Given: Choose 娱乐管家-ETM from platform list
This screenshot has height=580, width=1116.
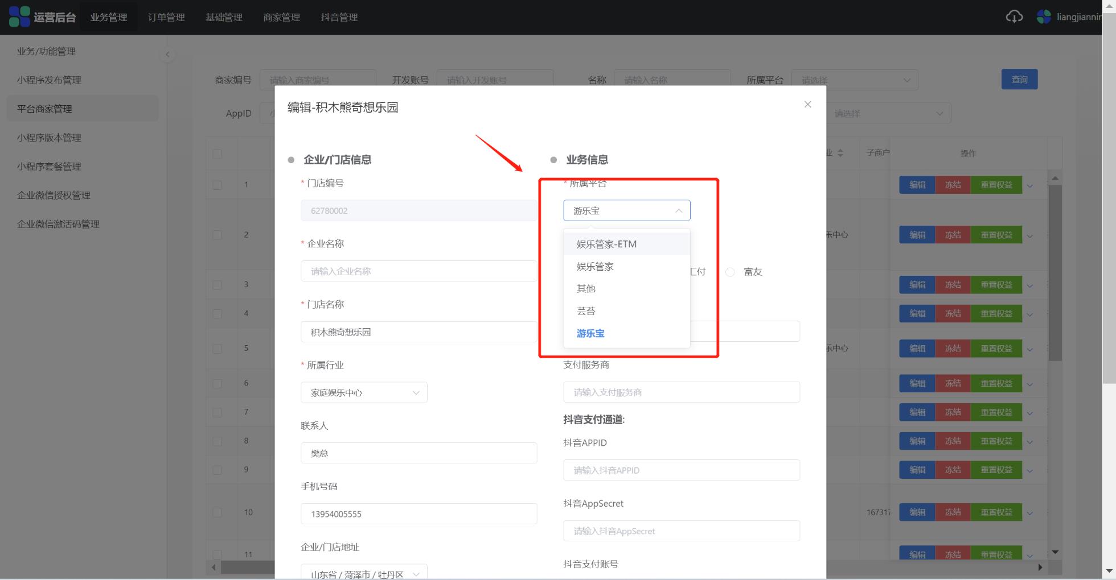Looking at the screenshot, I should [627, 244].
